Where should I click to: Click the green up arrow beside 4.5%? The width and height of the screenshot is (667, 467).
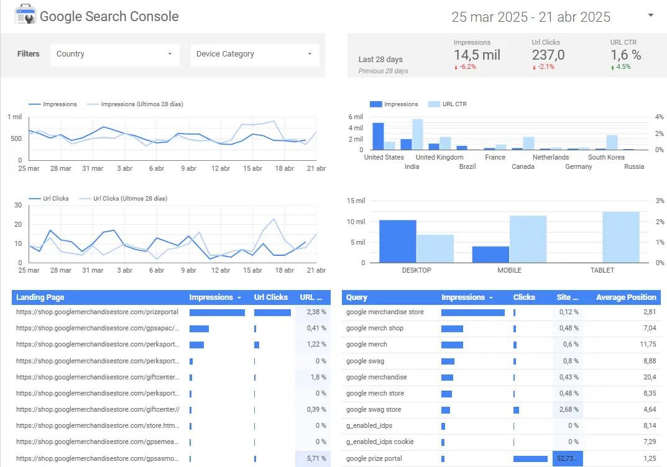[x=612, y=67]
